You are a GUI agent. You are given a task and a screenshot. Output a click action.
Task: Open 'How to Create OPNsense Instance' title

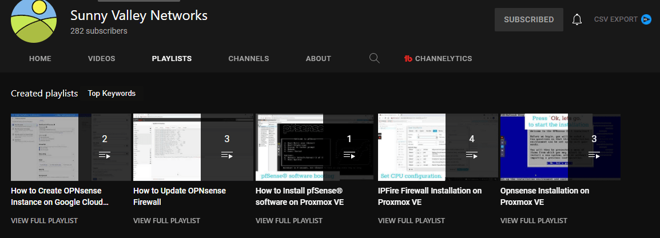(x=60, y=196)
